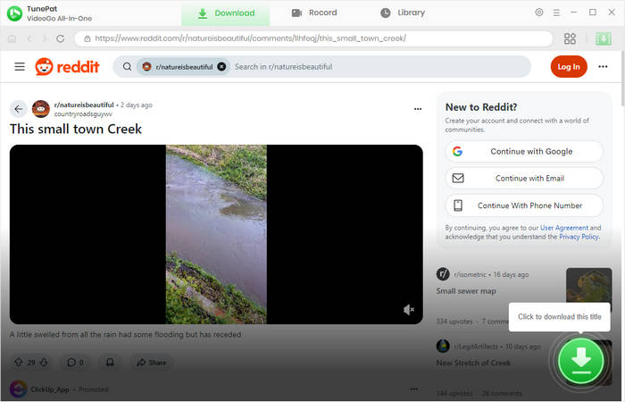Go back from the post

click(x=19, y=108)
